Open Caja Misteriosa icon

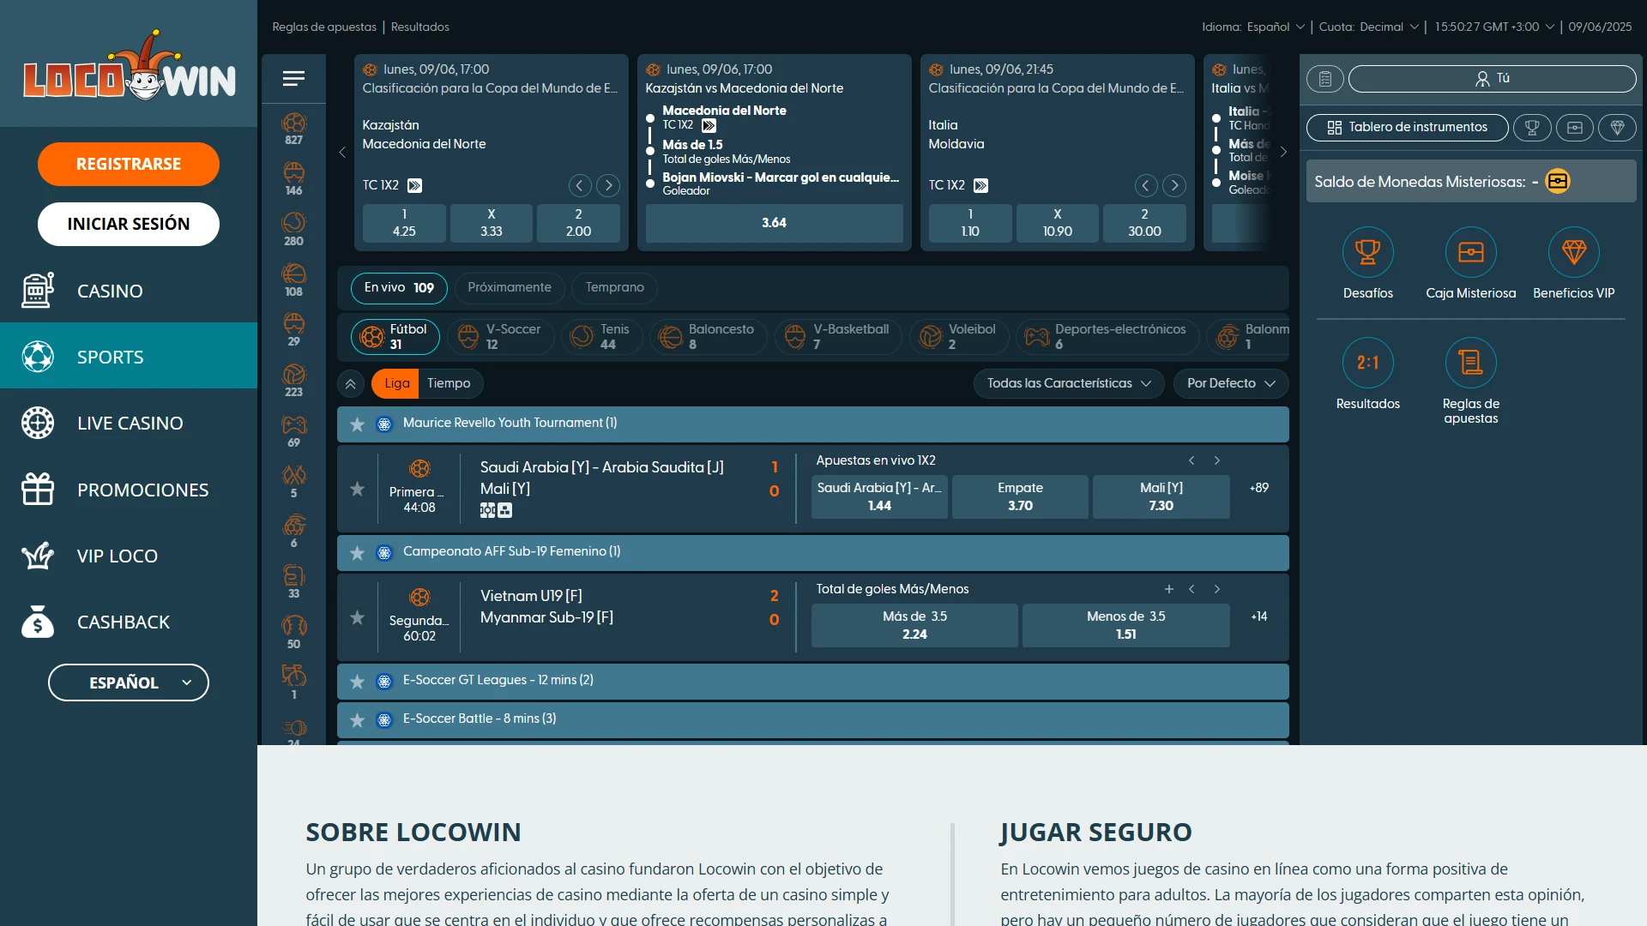coord(1471,252)
